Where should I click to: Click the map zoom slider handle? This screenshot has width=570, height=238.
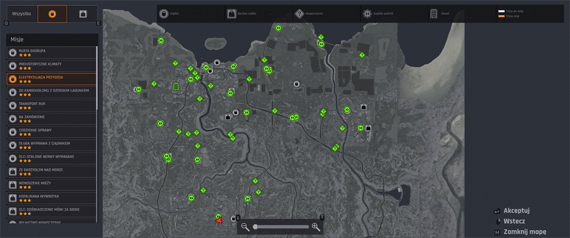point(255,227)
